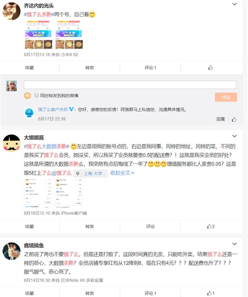Select 收藏 under 大娜娜酱 post

click(29, 226)
